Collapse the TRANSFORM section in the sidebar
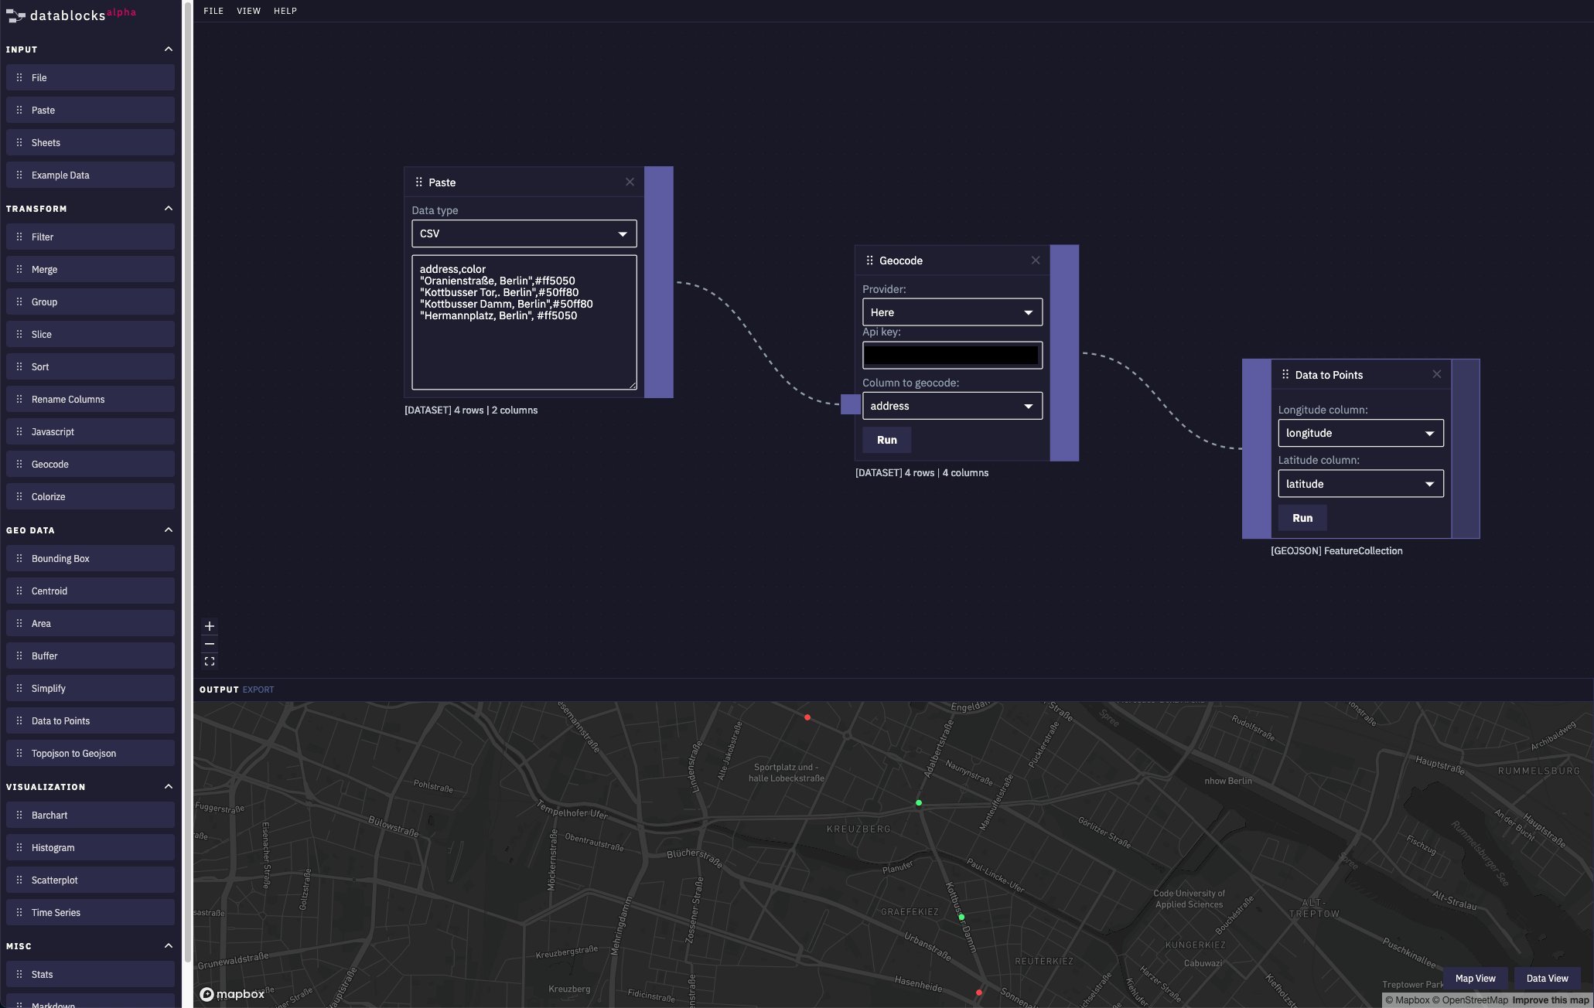The image size is (1594, 1008). 168,208
